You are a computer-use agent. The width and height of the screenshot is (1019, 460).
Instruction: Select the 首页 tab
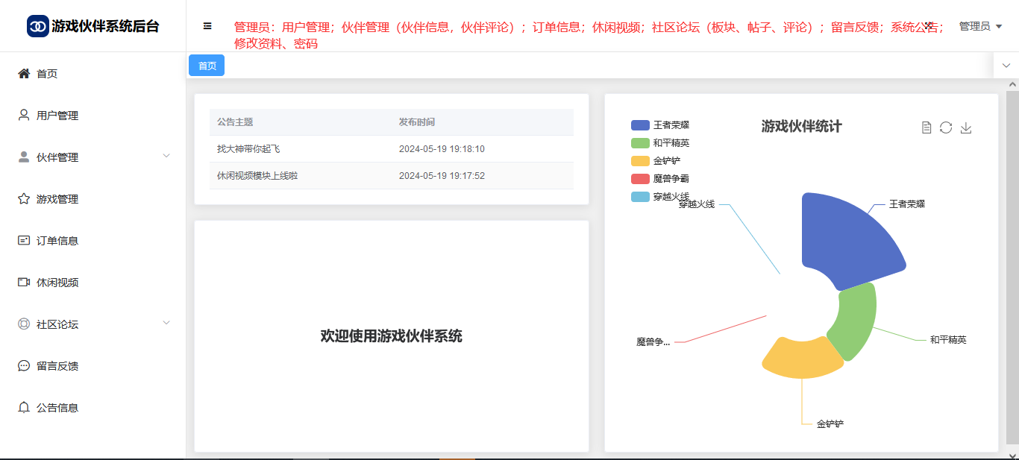tap(207, 66)
